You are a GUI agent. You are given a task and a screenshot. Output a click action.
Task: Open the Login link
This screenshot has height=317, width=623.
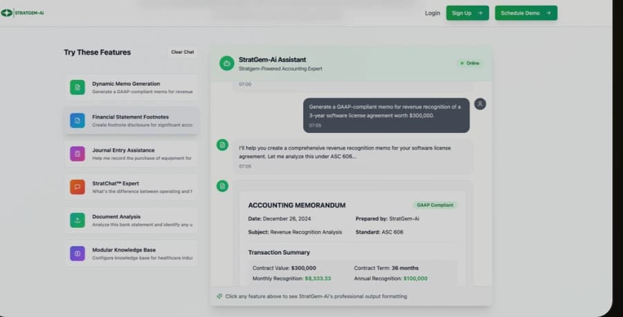tap(432, 13)
